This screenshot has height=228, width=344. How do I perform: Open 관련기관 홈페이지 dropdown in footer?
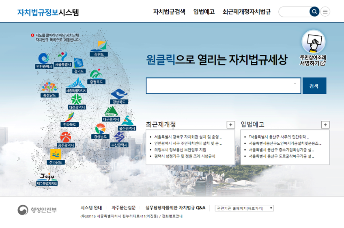point(244,208)
